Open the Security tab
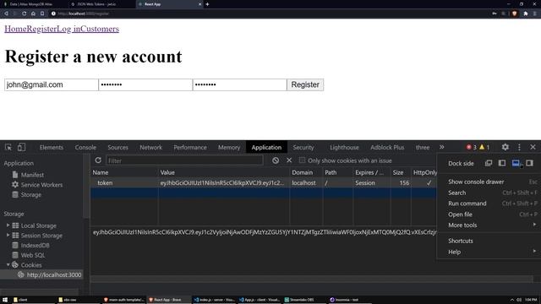 click(303, 147)
